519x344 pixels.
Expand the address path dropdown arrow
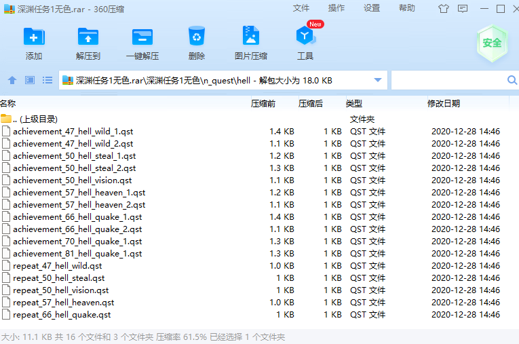[x=378, y=80]
